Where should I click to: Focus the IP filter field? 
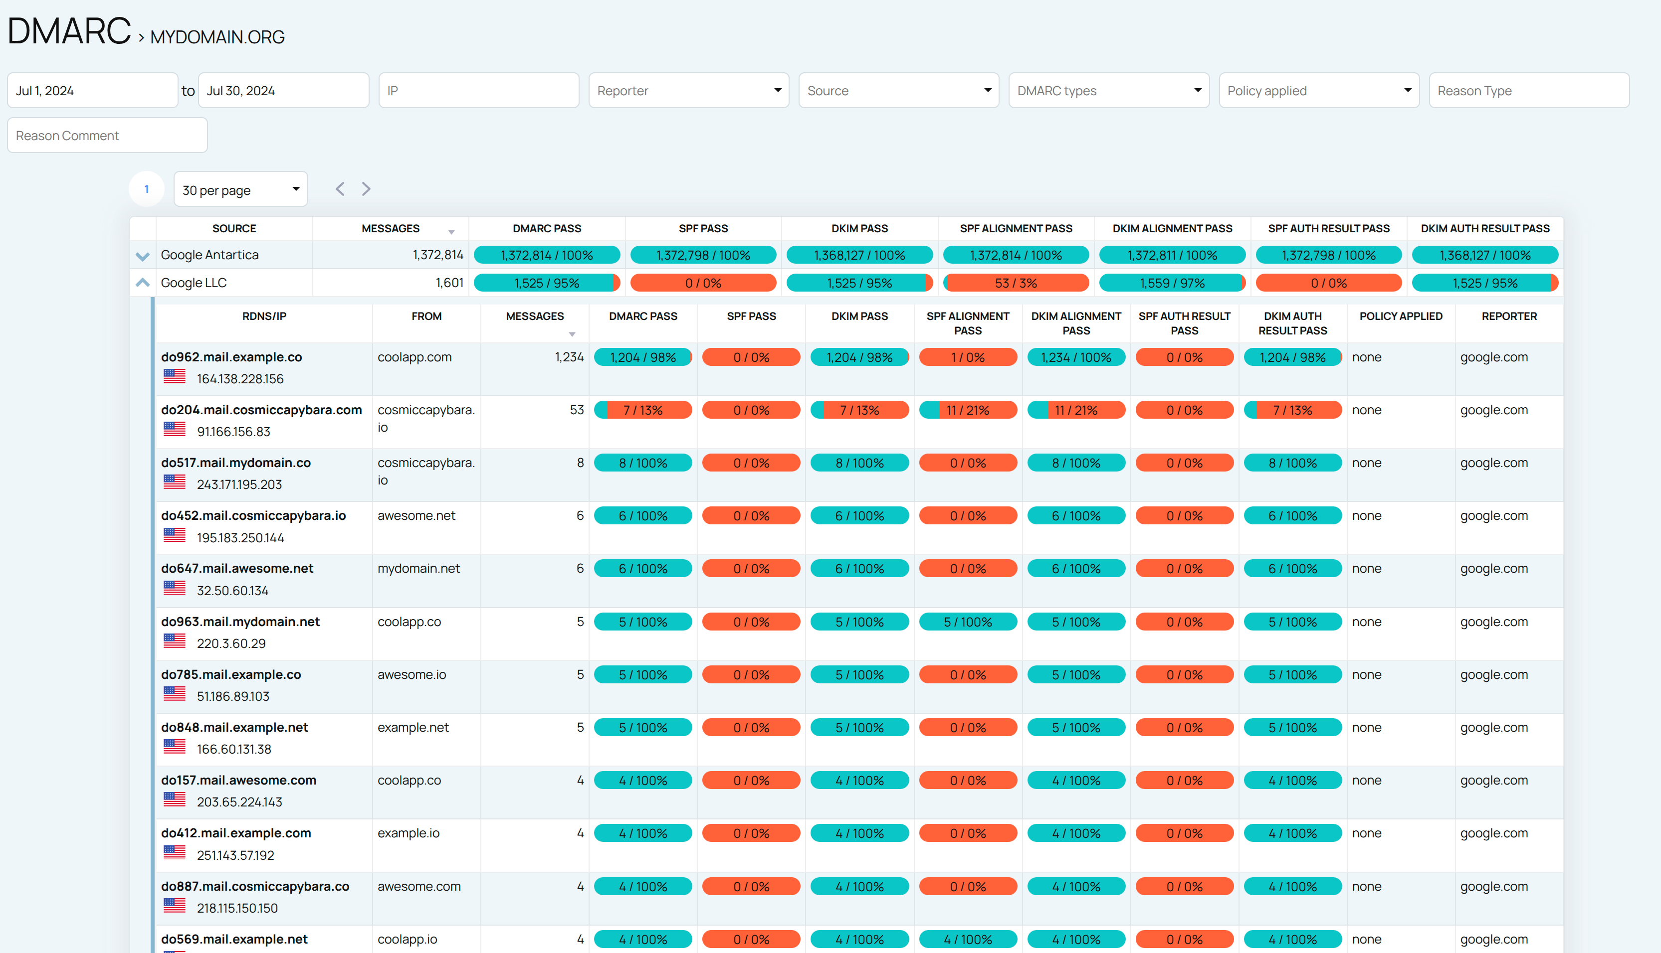tap(479, 90)
